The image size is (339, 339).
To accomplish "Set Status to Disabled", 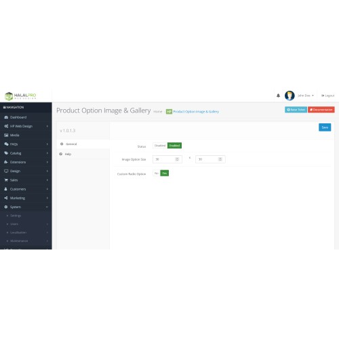I will (x=160, y=146).
